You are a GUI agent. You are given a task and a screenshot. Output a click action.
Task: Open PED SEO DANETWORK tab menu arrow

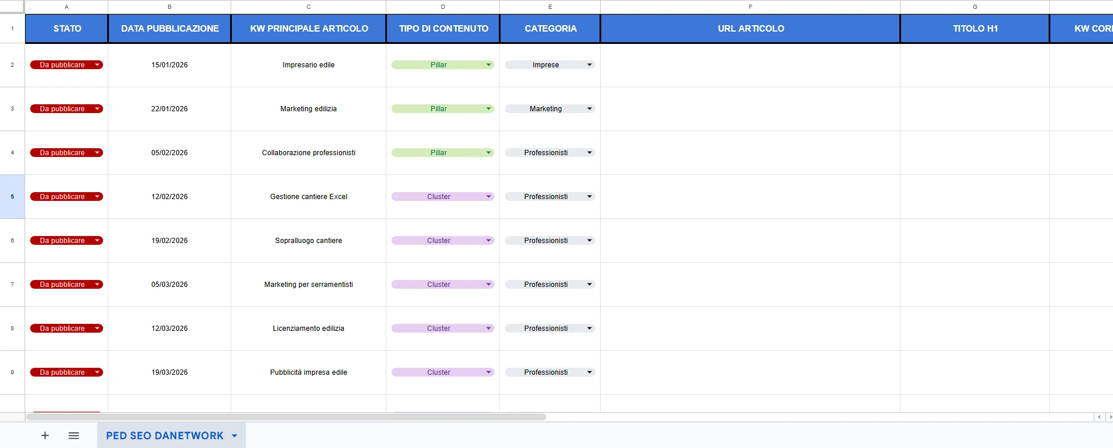pos(235,436)
